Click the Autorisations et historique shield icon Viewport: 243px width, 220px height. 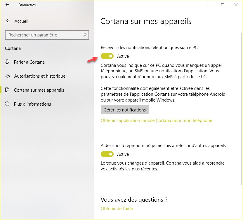(x=7, y=76)
